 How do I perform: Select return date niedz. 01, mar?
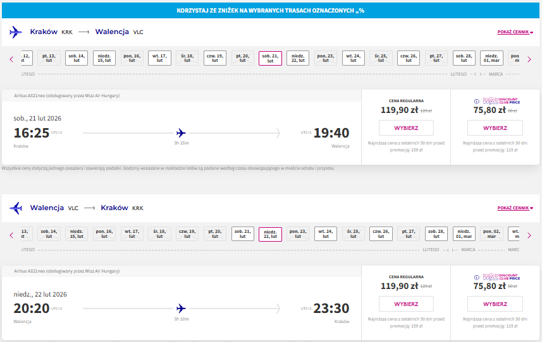tap(464, 233)
